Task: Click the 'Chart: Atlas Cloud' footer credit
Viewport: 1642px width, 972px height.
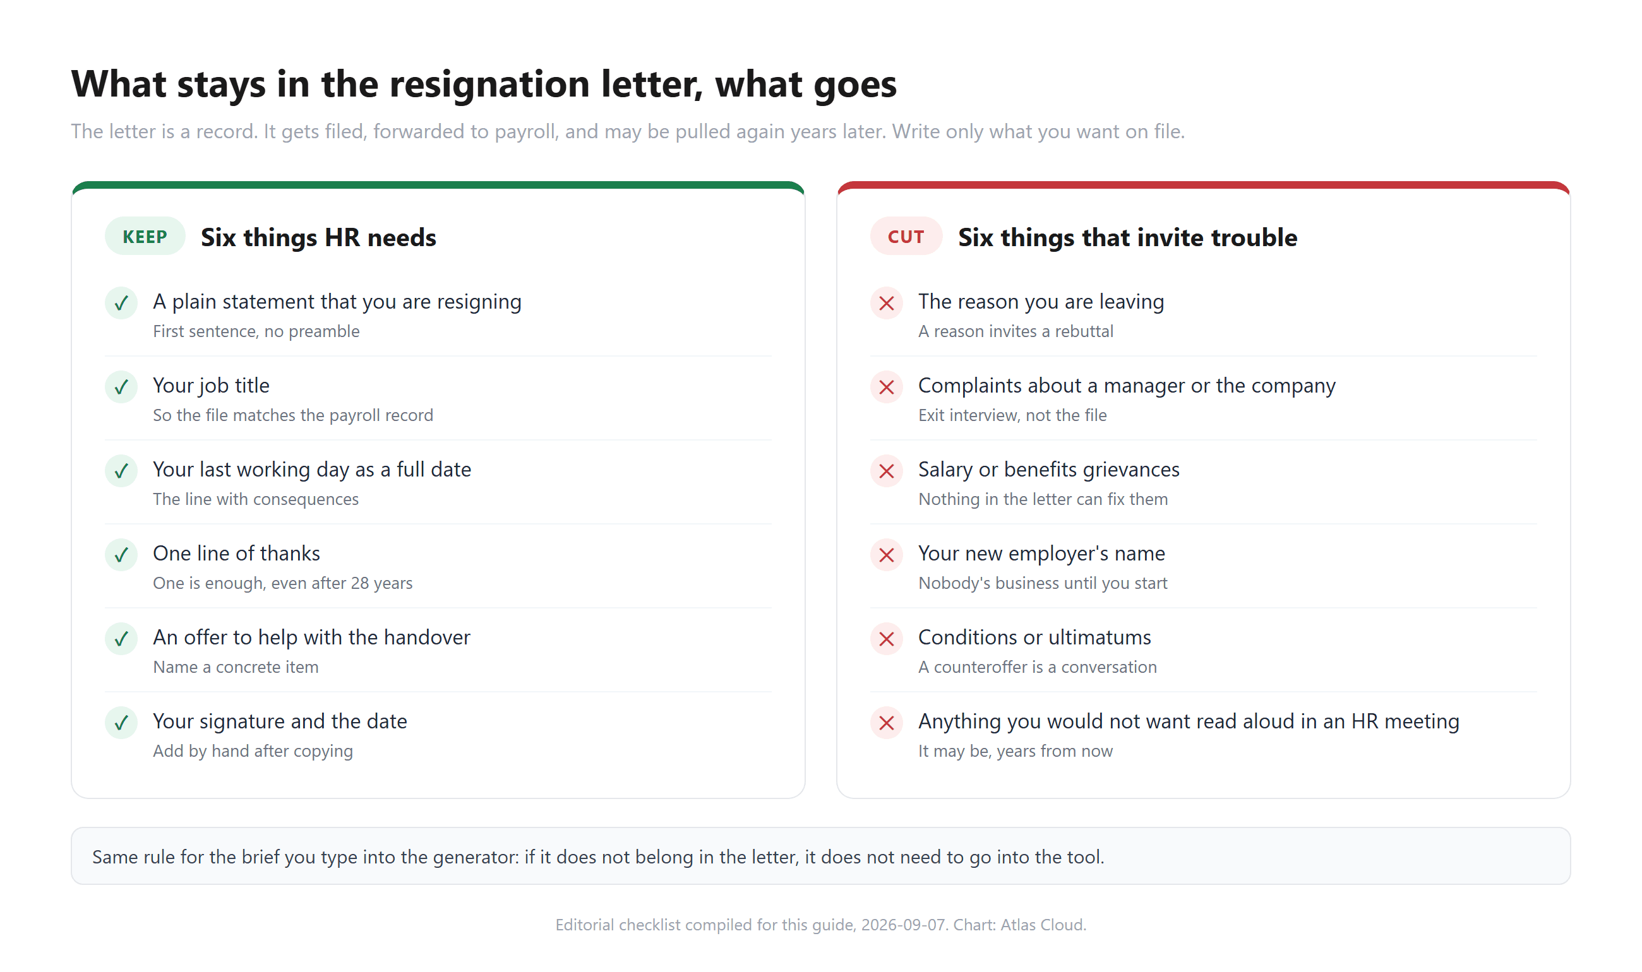Action: click(x=1019, y=924)
